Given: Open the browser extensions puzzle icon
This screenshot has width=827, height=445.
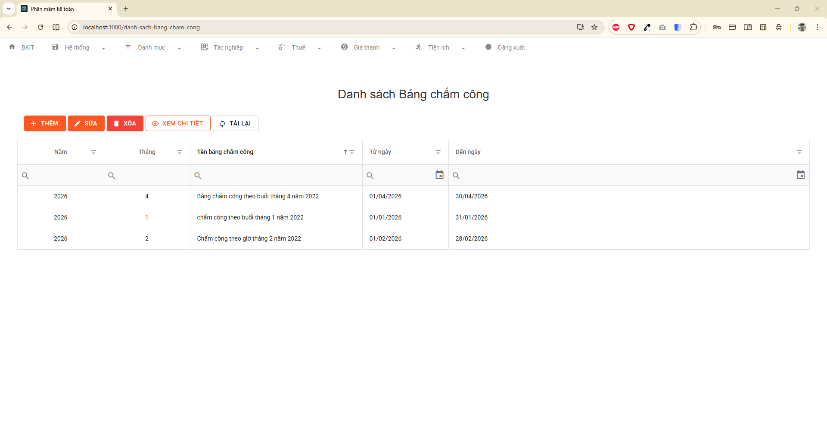Looking at the screenshot, I should click(693, 27).
